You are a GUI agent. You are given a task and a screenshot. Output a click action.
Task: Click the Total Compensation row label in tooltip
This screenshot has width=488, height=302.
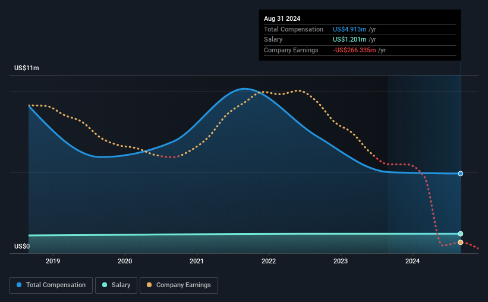(x=294, y=29)
